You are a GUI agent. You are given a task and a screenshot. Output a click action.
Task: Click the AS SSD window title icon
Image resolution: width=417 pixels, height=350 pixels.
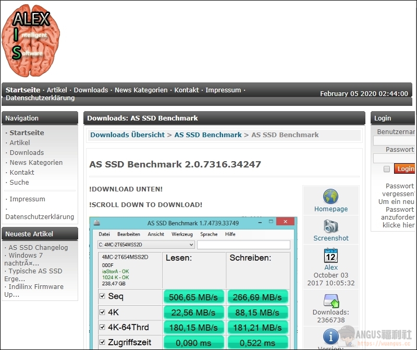point(97,223)
